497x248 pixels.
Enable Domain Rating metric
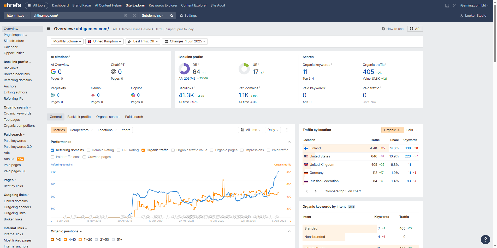click(88, 150)
